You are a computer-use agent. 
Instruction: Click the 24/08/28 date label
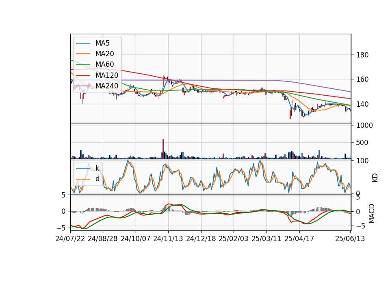(x=103, y=239)
